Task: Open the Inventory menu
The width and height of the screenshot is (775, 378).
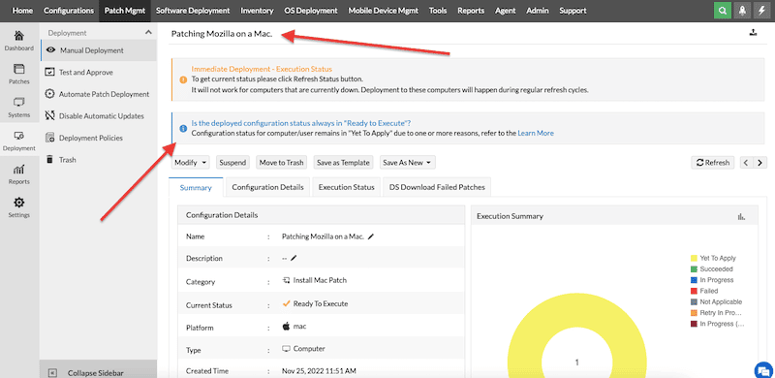Action: 257,11
